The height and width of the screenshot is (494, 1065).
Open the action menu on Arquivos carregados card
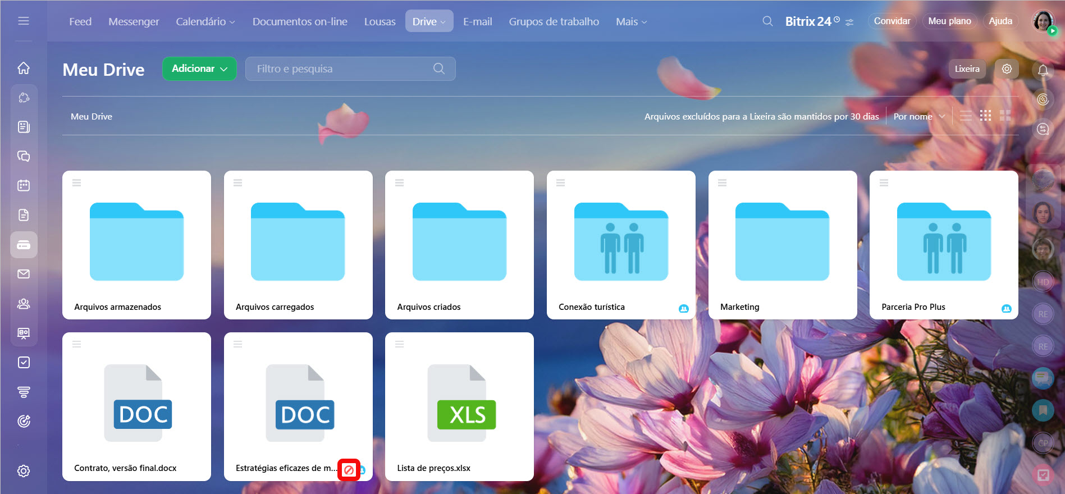pos(237,182)
